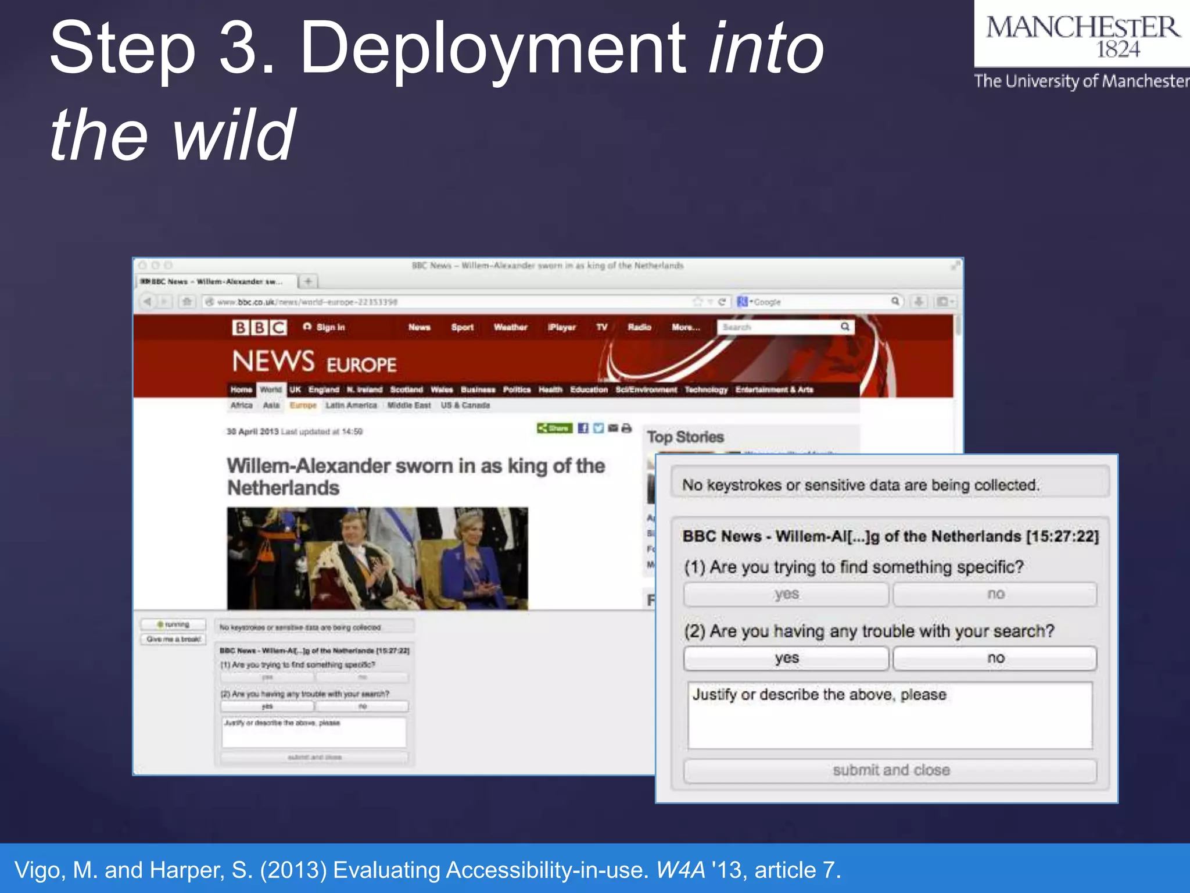This screenshot has width=1190, height=893.
Task: Open the News link in BBC top bar
Action: tap(419, 327)
